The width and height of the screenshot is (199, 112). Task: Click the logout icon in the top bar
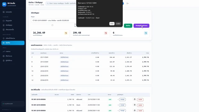[x=127, y=3]
